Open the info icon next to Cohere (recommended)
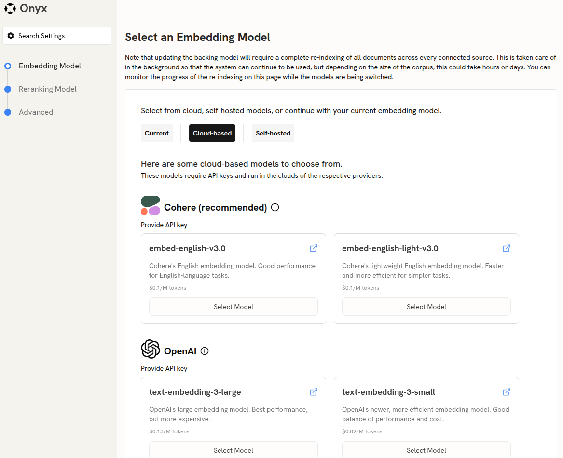 275,207
